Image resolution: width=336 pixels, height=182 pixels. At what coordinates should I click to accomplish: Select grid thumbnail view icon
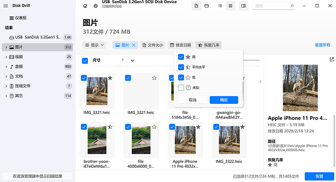[231, 6]
